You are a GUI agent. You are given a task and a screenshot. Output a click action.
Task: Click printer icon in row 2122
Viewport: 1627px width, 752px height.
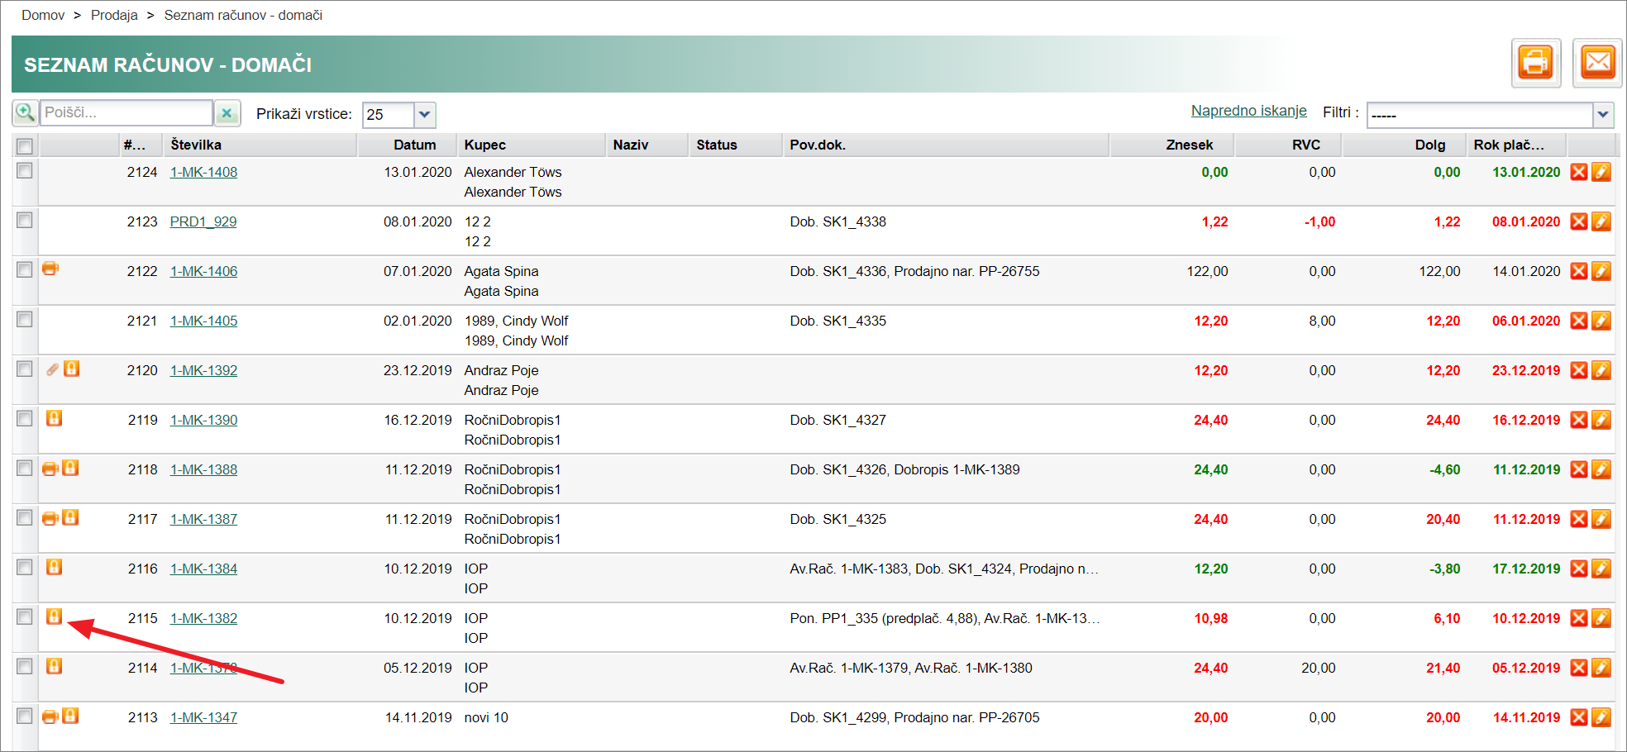[50, 269]
